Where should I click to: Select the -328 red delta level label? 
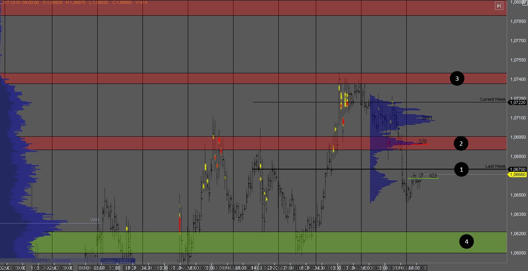coord(421,141)
